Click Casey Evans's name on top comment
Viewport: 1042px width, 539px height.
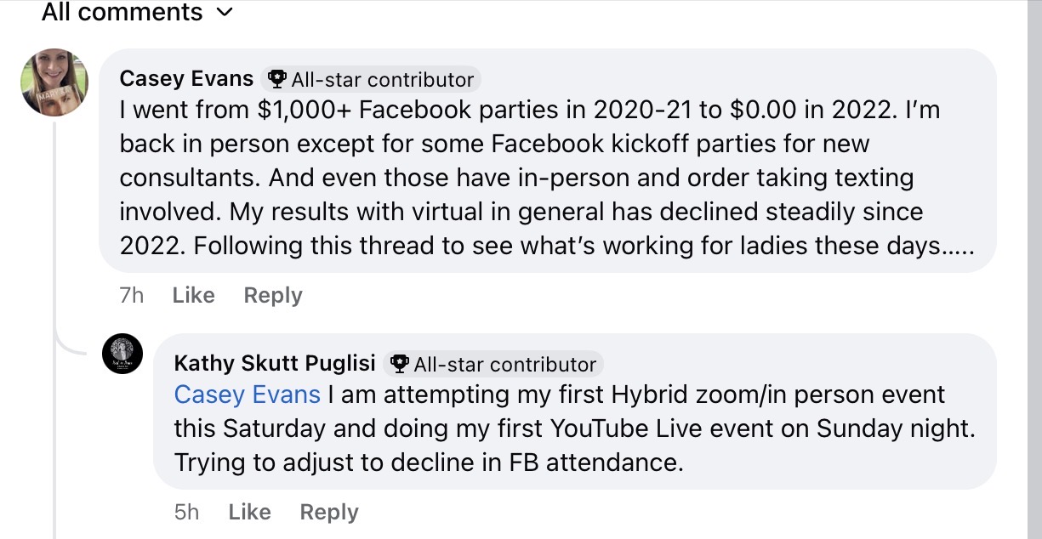coord(186,79)
